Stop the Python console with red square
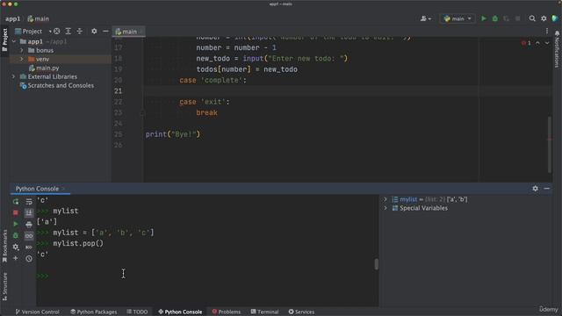The height and width of the screenshot is (316, 562). (16, 212)
